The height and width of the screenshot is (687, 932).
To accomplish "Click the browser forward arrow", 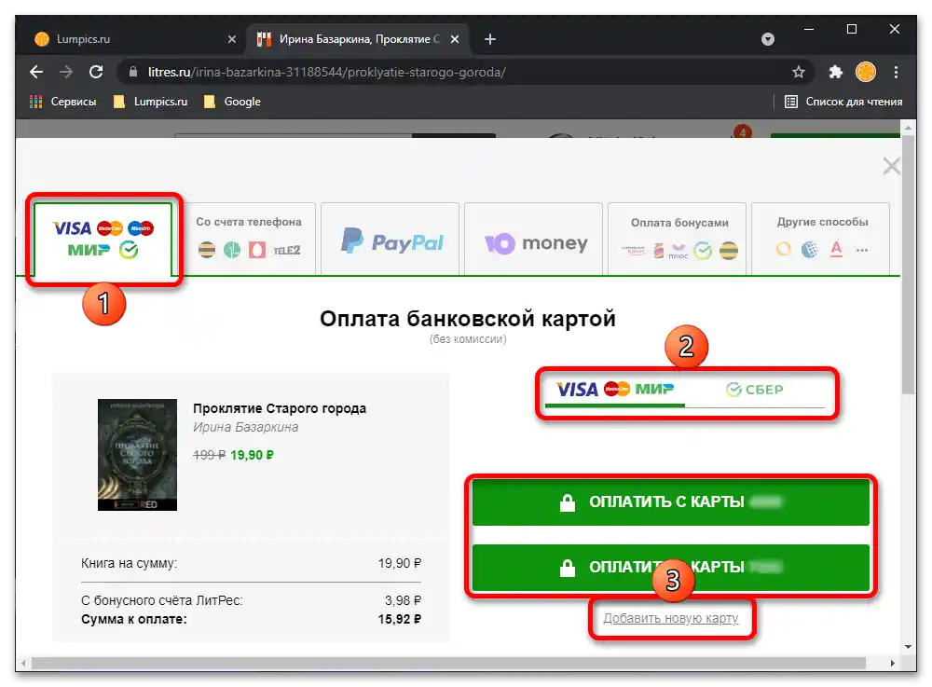I will click(x=66, y=72).
